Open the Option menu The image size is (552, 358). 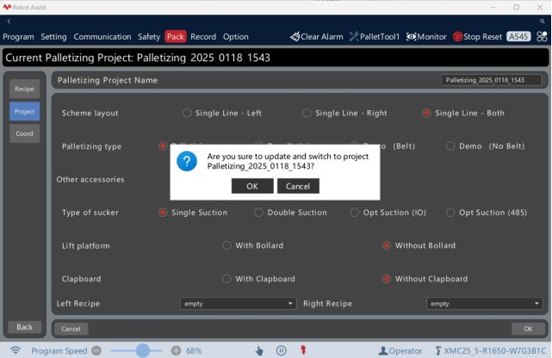(235, 36)
